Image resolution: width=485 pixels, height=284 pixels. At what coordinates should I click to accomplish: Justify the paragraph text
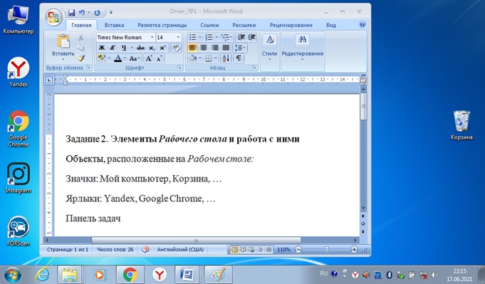click(226, 48)
